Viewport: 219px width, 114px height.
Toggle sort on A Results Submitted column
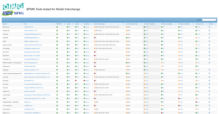click(x=151, y=24)
